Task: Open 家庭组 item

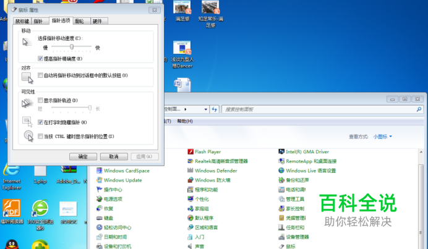Action: [x=198, y=209]
